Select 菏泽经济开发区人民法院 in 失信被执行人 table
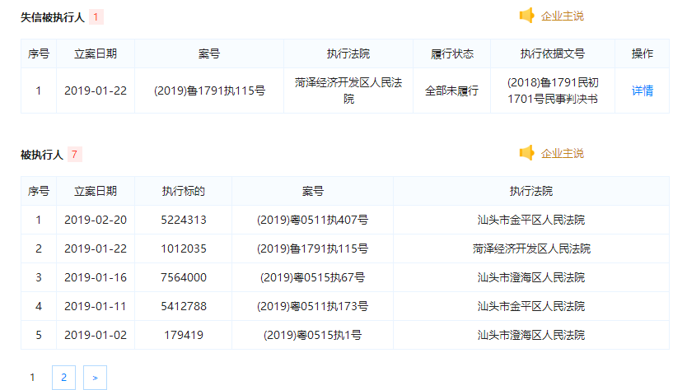This screenshot has width=687, height=390. click(348, 91)
